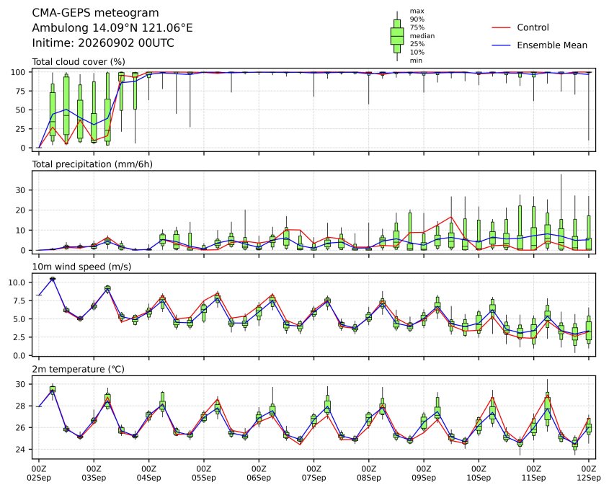Image resolution: width=609 pixels, height=490 pixels.
Task: Click the 00Z 05Sep axis tick label
Action: 203,473
